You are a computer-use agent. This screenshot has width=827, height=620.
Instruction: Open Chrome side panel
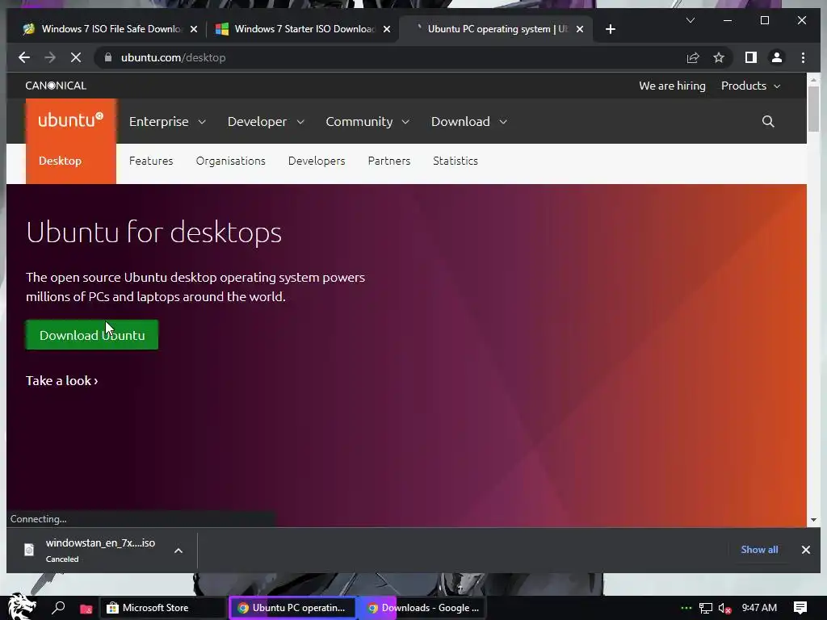coord(751,57)
